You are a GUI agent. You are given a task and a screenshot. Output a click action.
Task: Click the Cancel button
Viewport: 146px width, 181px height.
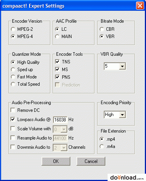(x=91, y=161)
